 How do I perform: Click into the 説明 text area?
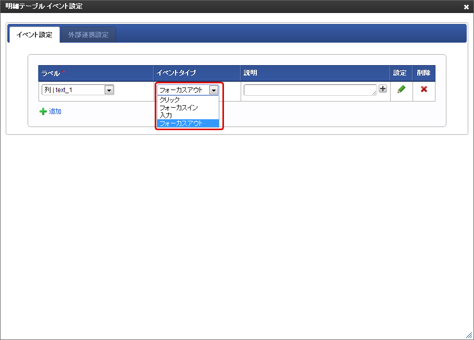point(310,90)
